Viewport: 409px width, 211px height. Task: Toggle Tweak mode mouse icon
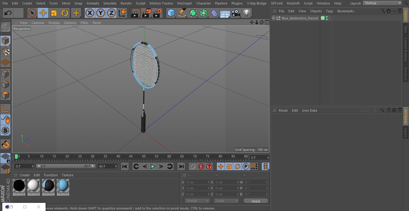pyautogui.click(x=5, y=120)
